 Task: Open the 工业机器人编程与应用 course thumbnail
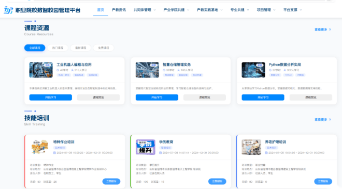coord(41,70)
